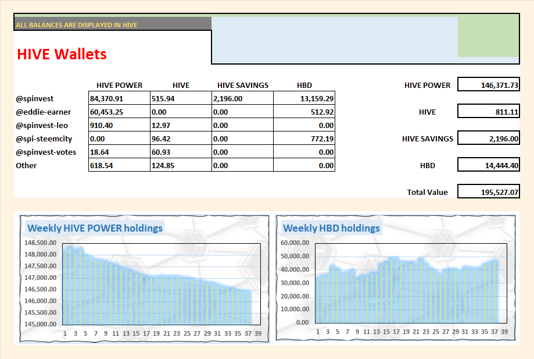Select the "Other" row label
Image resolution: width=534 pixels, height=359 pixels.
coord(26,165)
